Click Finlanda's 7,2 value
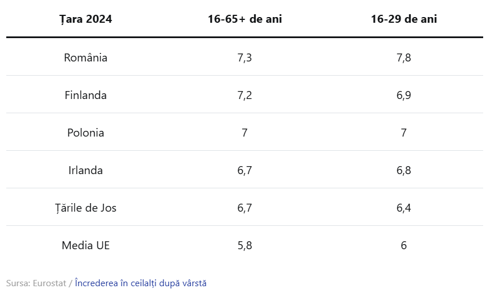Viewport: 490px width, 297px height. [x=244, y=95]
